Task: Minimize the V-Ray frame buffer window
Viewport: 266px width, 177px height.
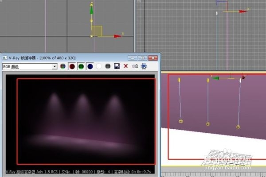Action: (133, 58)
